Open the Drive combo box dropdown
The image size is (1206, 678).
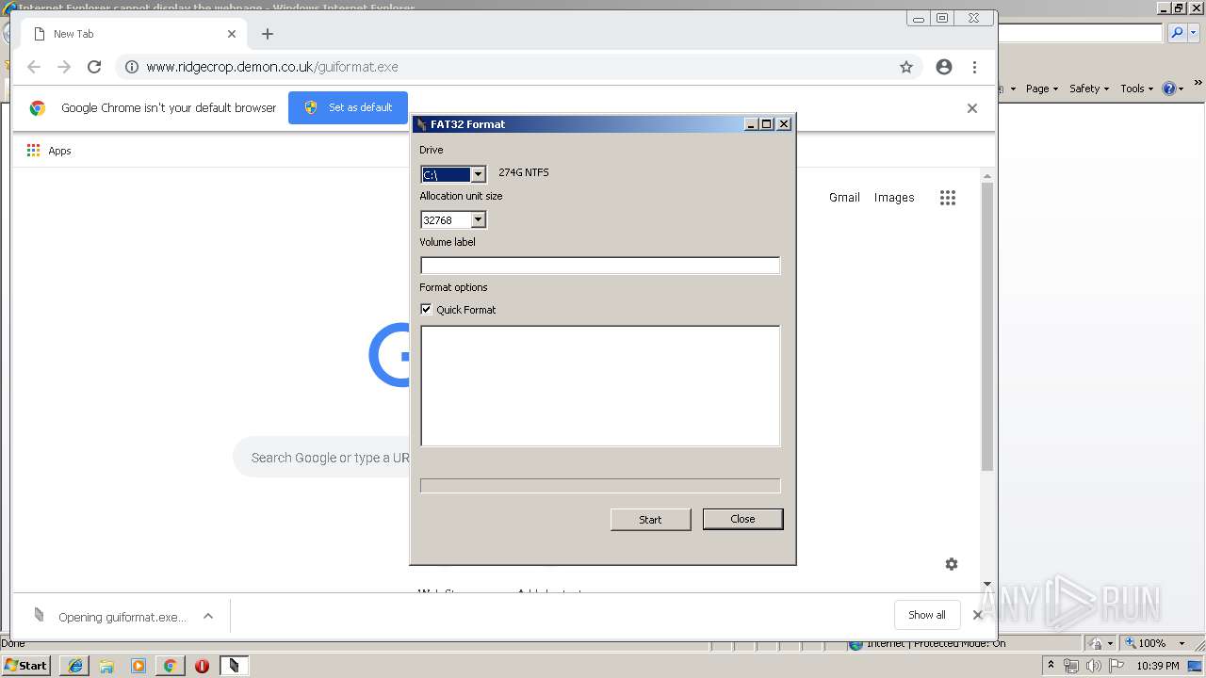tap(478, 174)
